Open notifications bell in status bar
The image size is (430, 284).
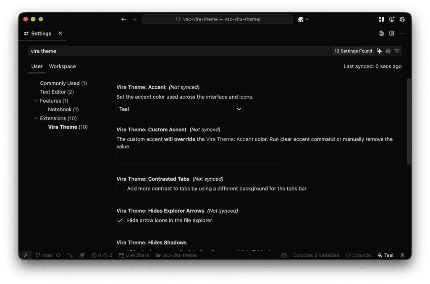[402, 255]
